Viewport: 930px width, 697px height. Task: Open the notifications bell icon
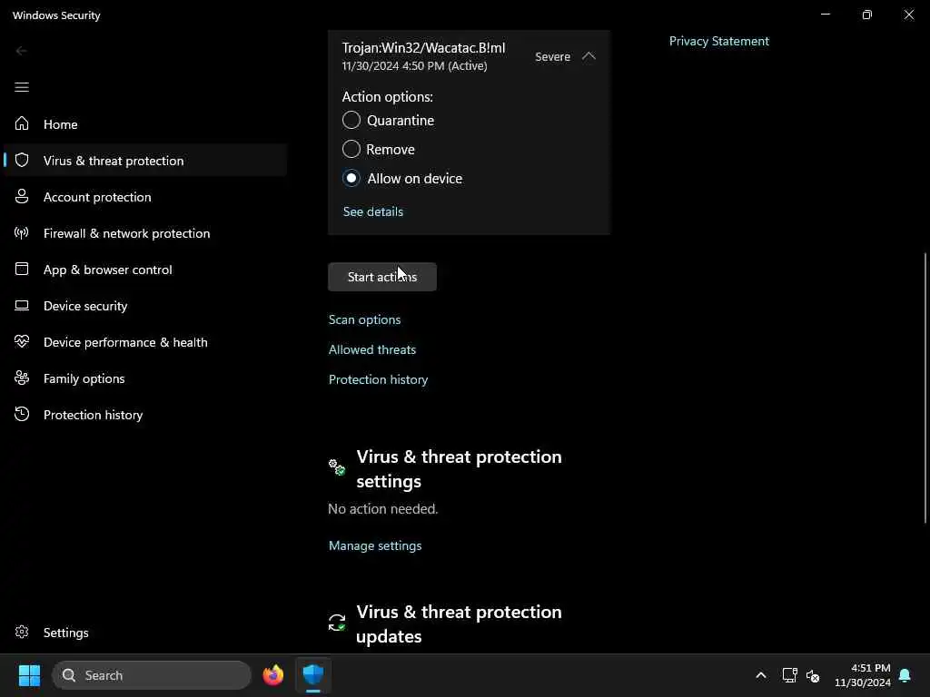905,675
